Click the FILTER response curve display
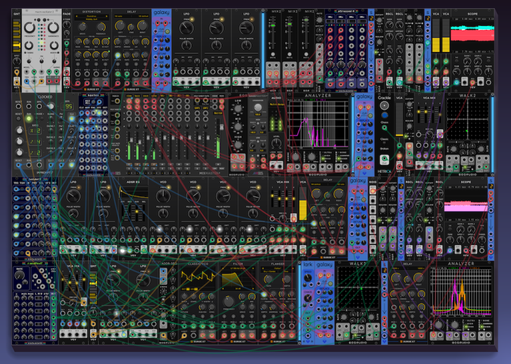This screenshot has height=364, width=511. 238,279
